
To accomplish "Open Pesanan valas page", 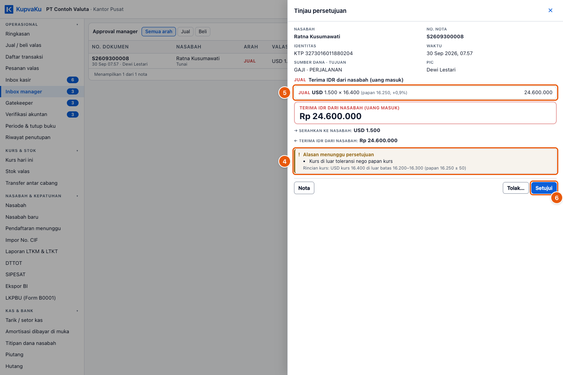I will (42, 68).
